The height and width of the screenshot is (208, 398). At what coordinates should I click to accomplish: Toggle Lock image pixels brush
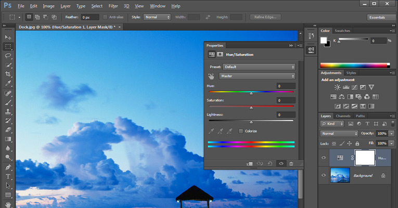point(342,144)
